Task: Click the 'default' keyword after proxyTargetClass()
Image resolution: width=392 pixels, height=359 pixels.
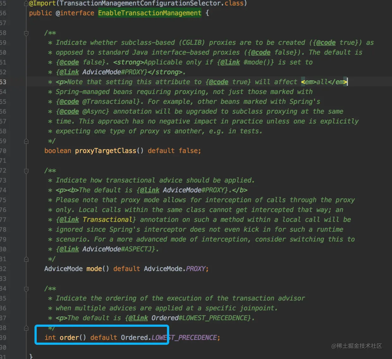Action: point(161,151)
